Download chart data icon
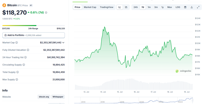The height and width of the screenshot is (104, 204). (192, 7)
